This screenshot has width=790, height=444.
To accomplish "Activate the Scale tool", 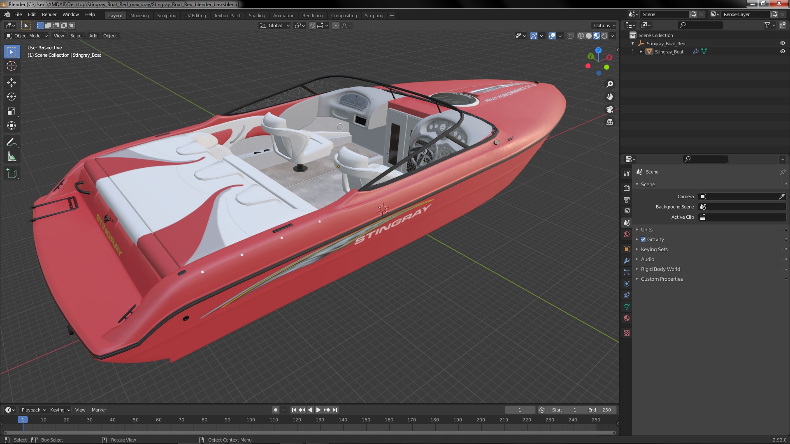I will [x=12, y=111].
